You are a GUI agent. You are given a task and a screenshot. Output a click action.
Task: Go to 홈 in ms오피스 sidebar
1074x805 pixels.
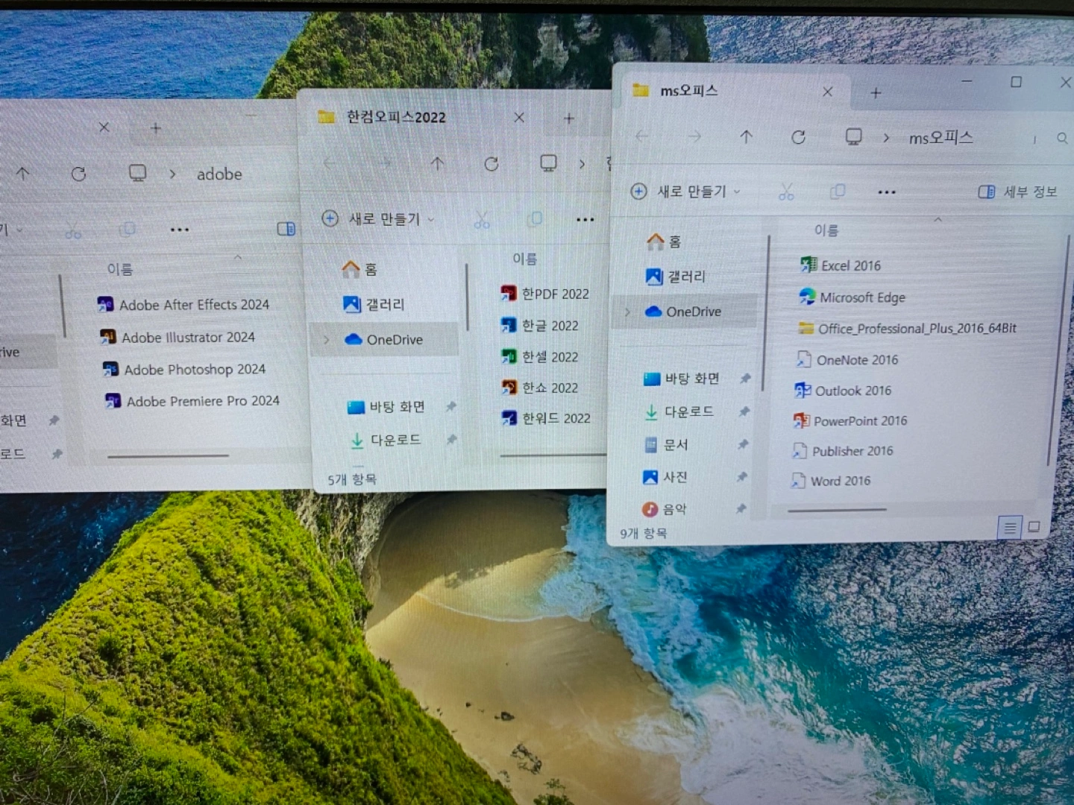point(664,241)
